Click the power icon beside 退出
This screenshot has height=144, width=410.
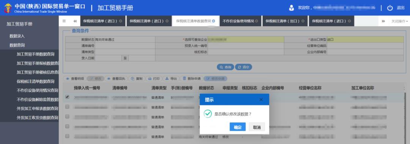point(390,8)
